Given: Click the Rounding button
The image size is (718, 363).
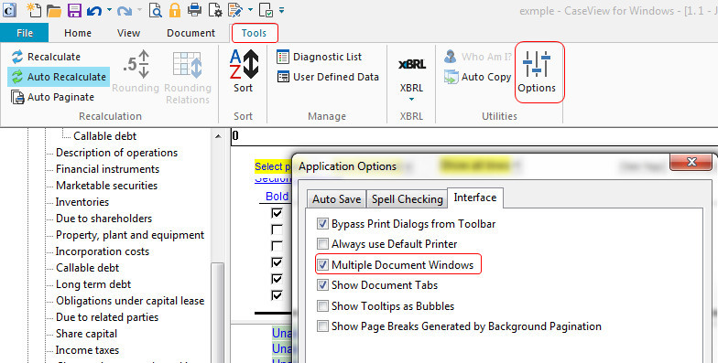Looking at the screenshot, I should [x=136, y=71].
